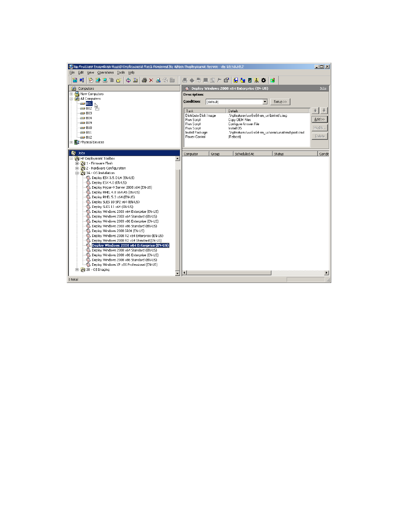The height and width of the screenshot is (530, 398).
Task: Collapse the 3A - OS Installation folder
Action: 77,173
